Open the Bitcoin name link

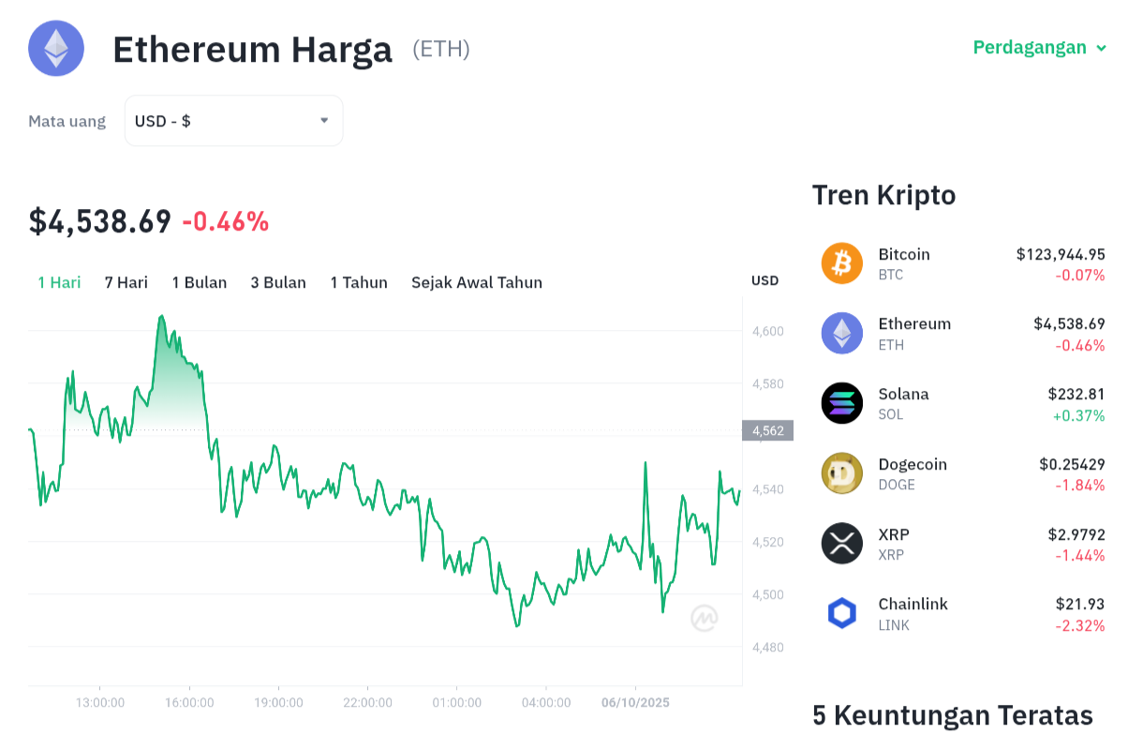tap(904, 254)
